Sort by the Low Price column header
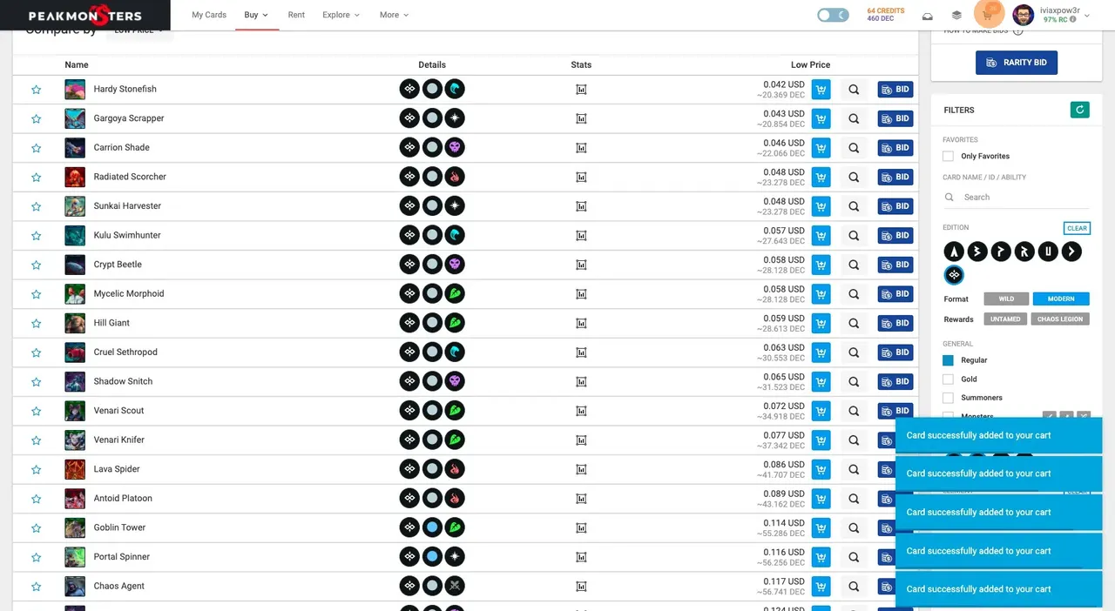Image resolution: width=1115 pixels, height=611 pixels. 810,64
